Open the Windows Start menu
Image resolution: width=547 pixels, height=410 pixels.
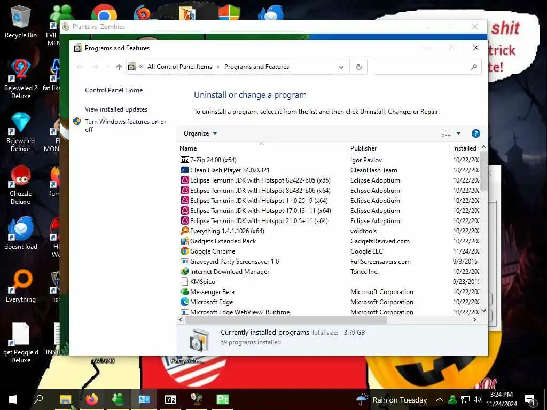coord(13,399)
